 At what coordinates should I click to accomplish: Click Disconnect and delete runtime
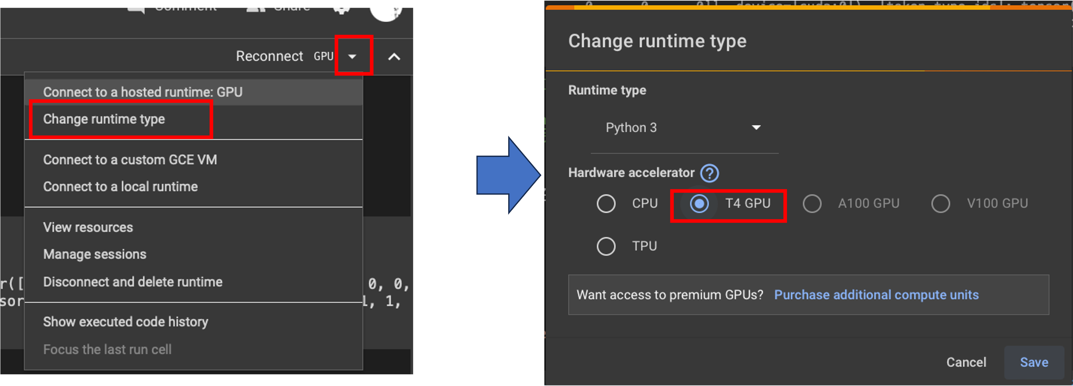point(133,282)
